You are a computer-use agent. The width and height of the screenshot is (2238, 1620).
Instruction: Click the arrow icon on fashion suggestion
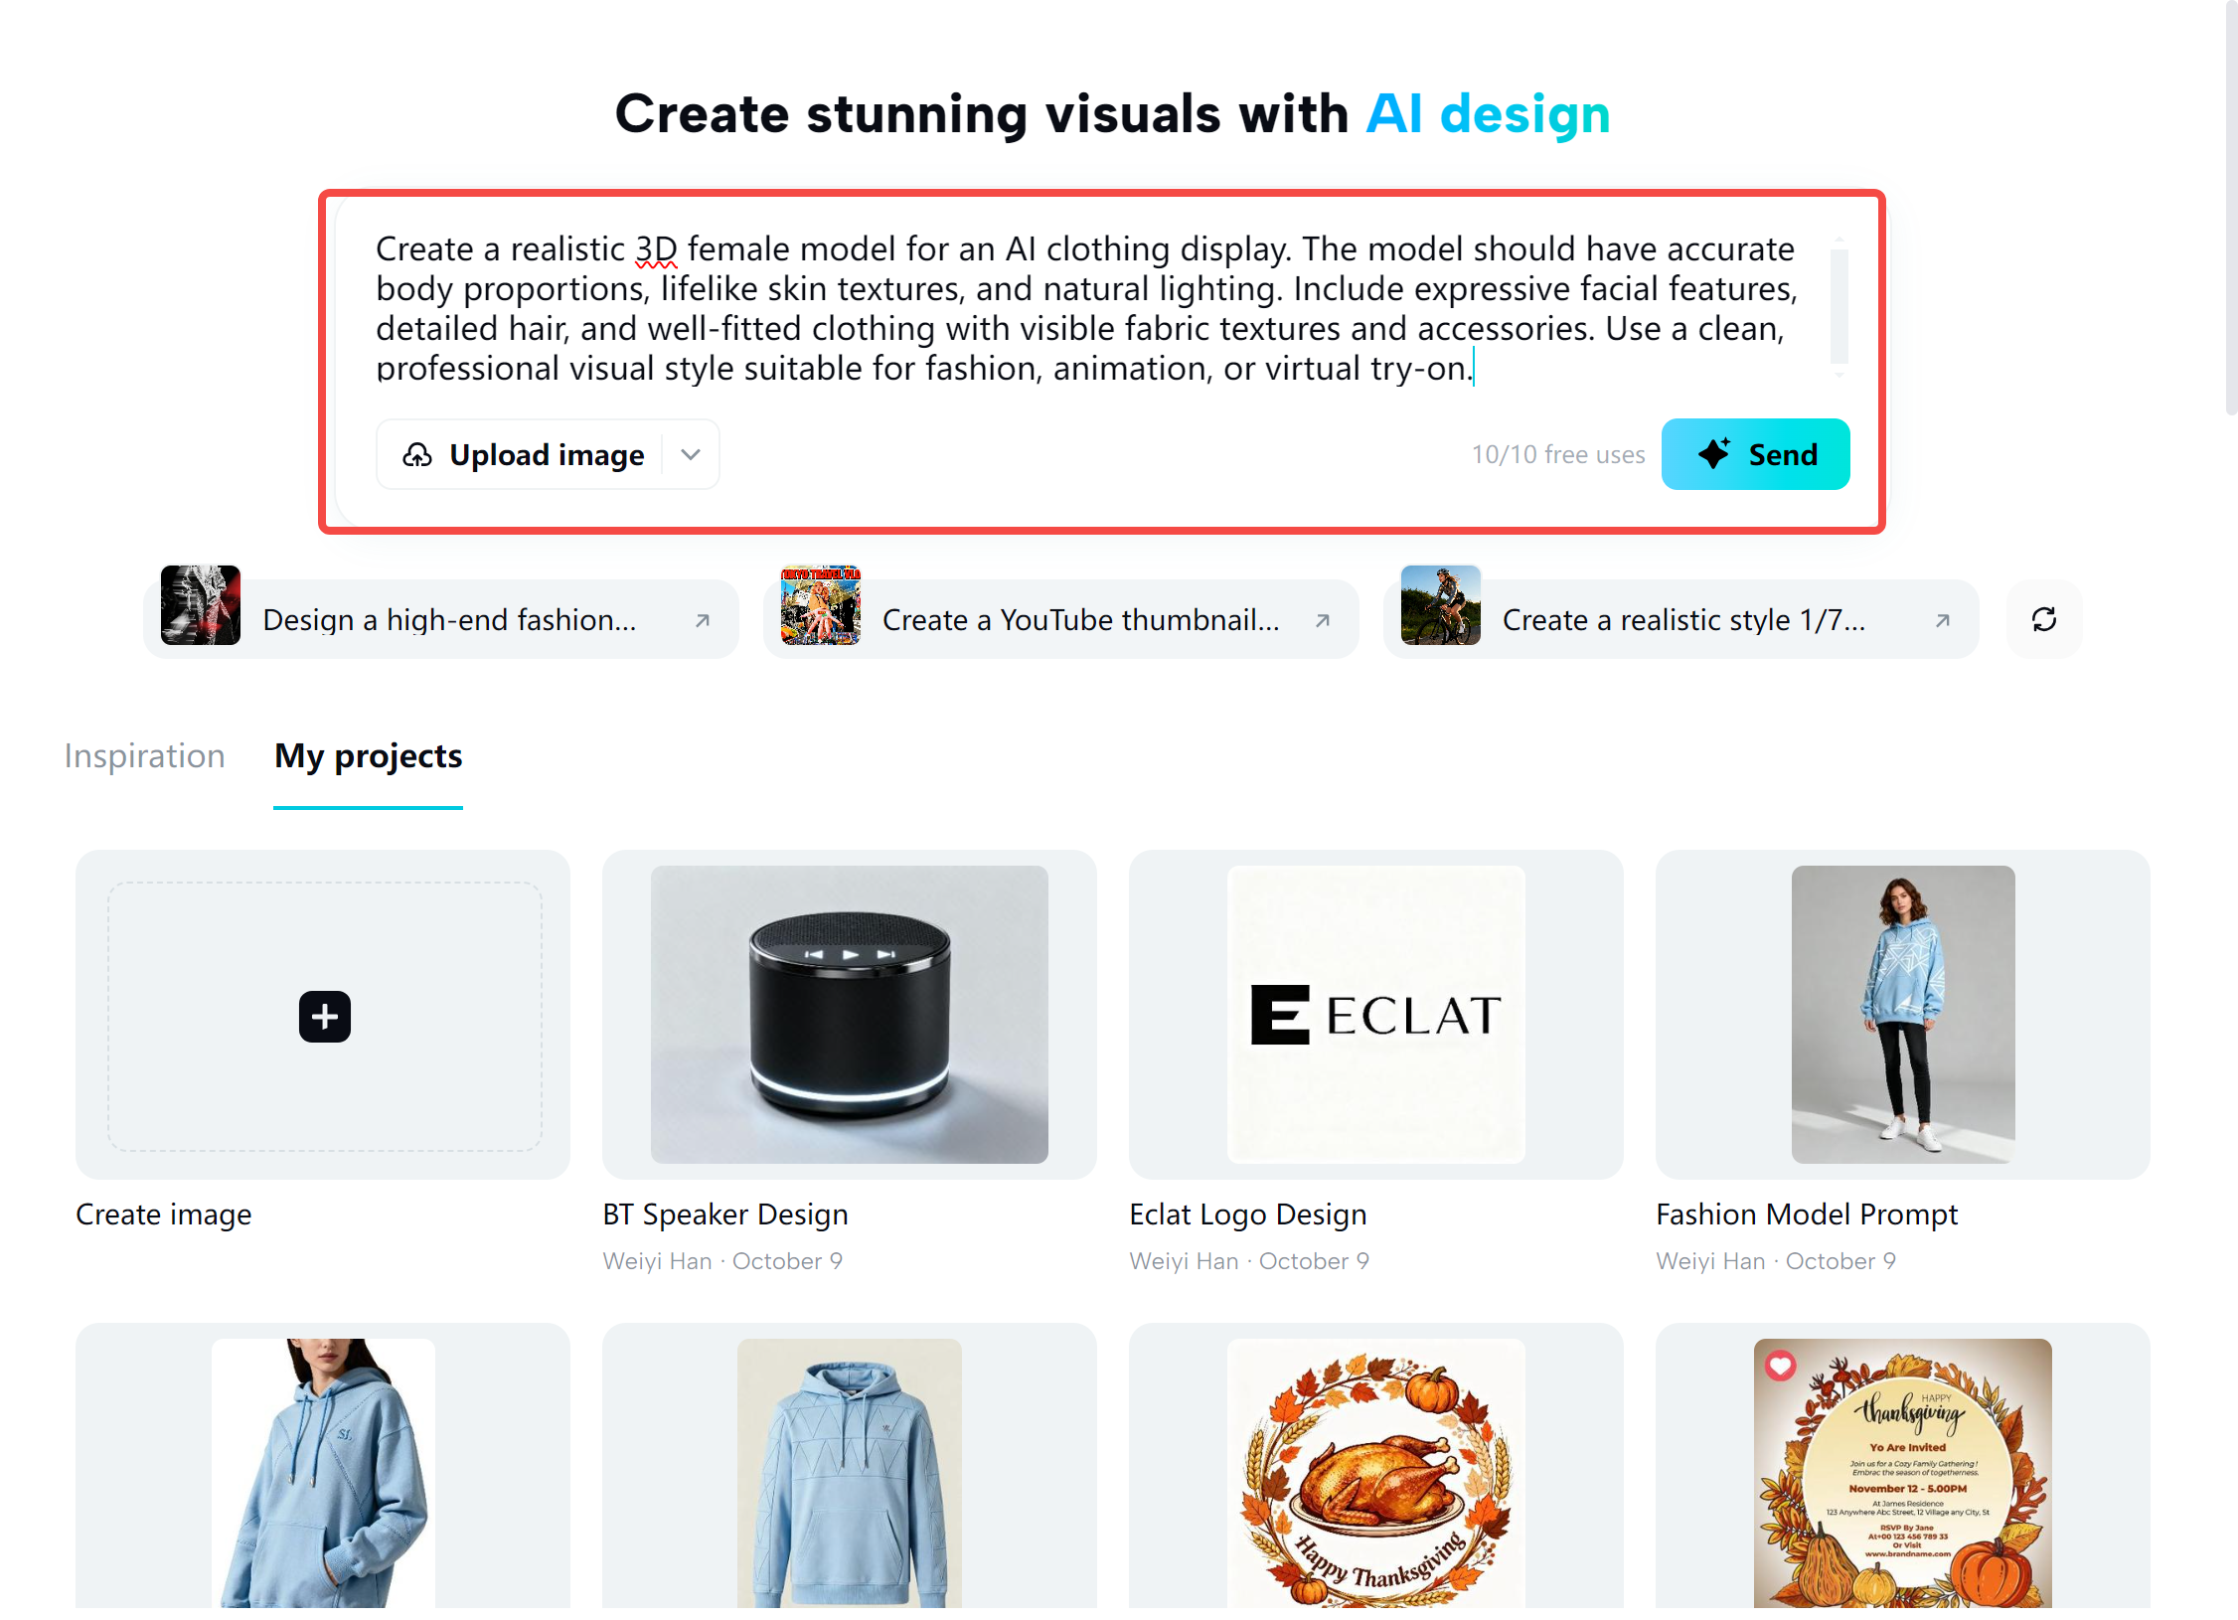(703, 620)
